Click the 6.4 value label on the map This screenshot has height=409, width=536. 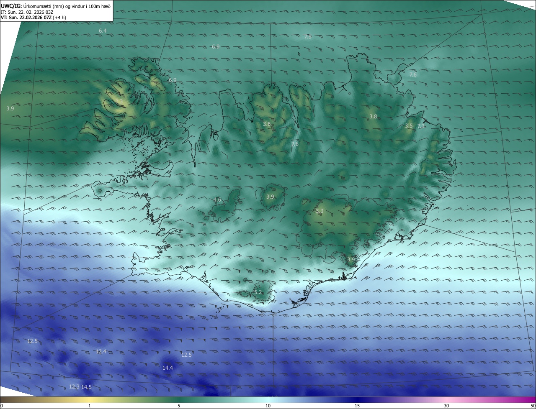tap(103, 31)
